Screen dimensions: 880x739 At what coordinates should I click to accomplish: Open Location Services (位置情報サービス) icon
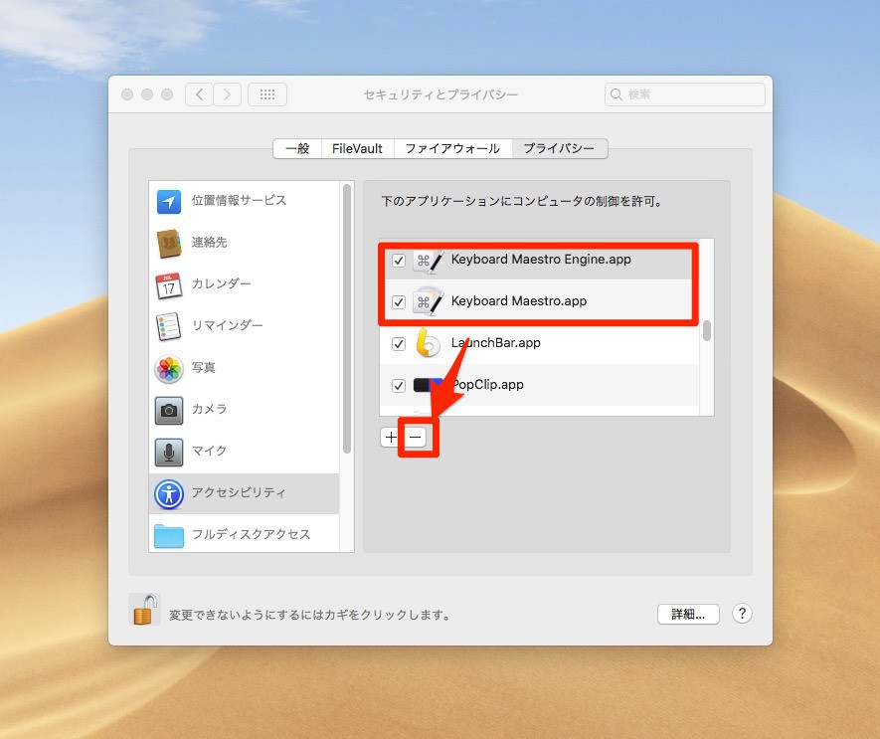[169, 202]
